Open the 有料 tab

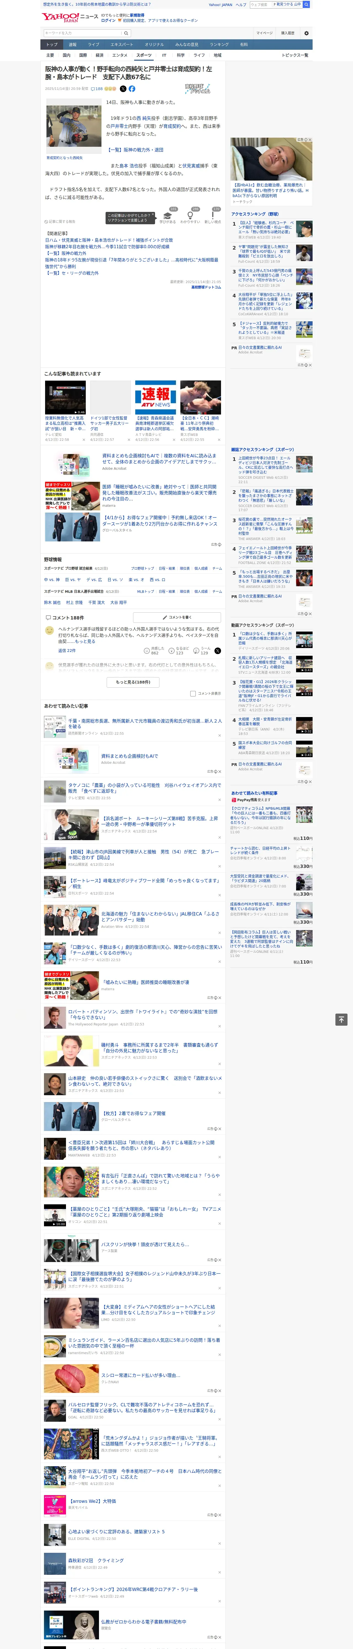(x=244, y=45)
